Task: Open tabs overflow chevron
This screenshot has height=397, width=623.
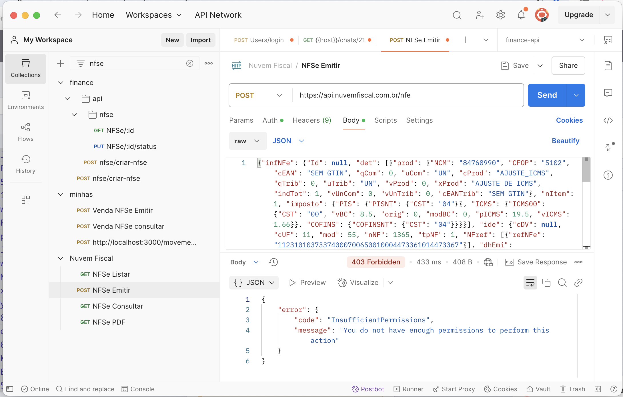Action: coord(486,40)
